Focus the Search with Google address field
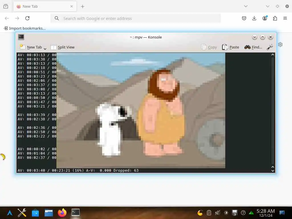This screenshot has width=292, height=219. pyautogui.click(x=135, y=19)
